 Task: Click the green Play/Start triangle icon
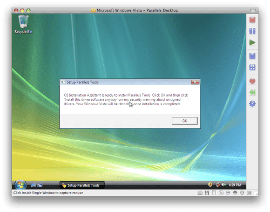[252, 43]
